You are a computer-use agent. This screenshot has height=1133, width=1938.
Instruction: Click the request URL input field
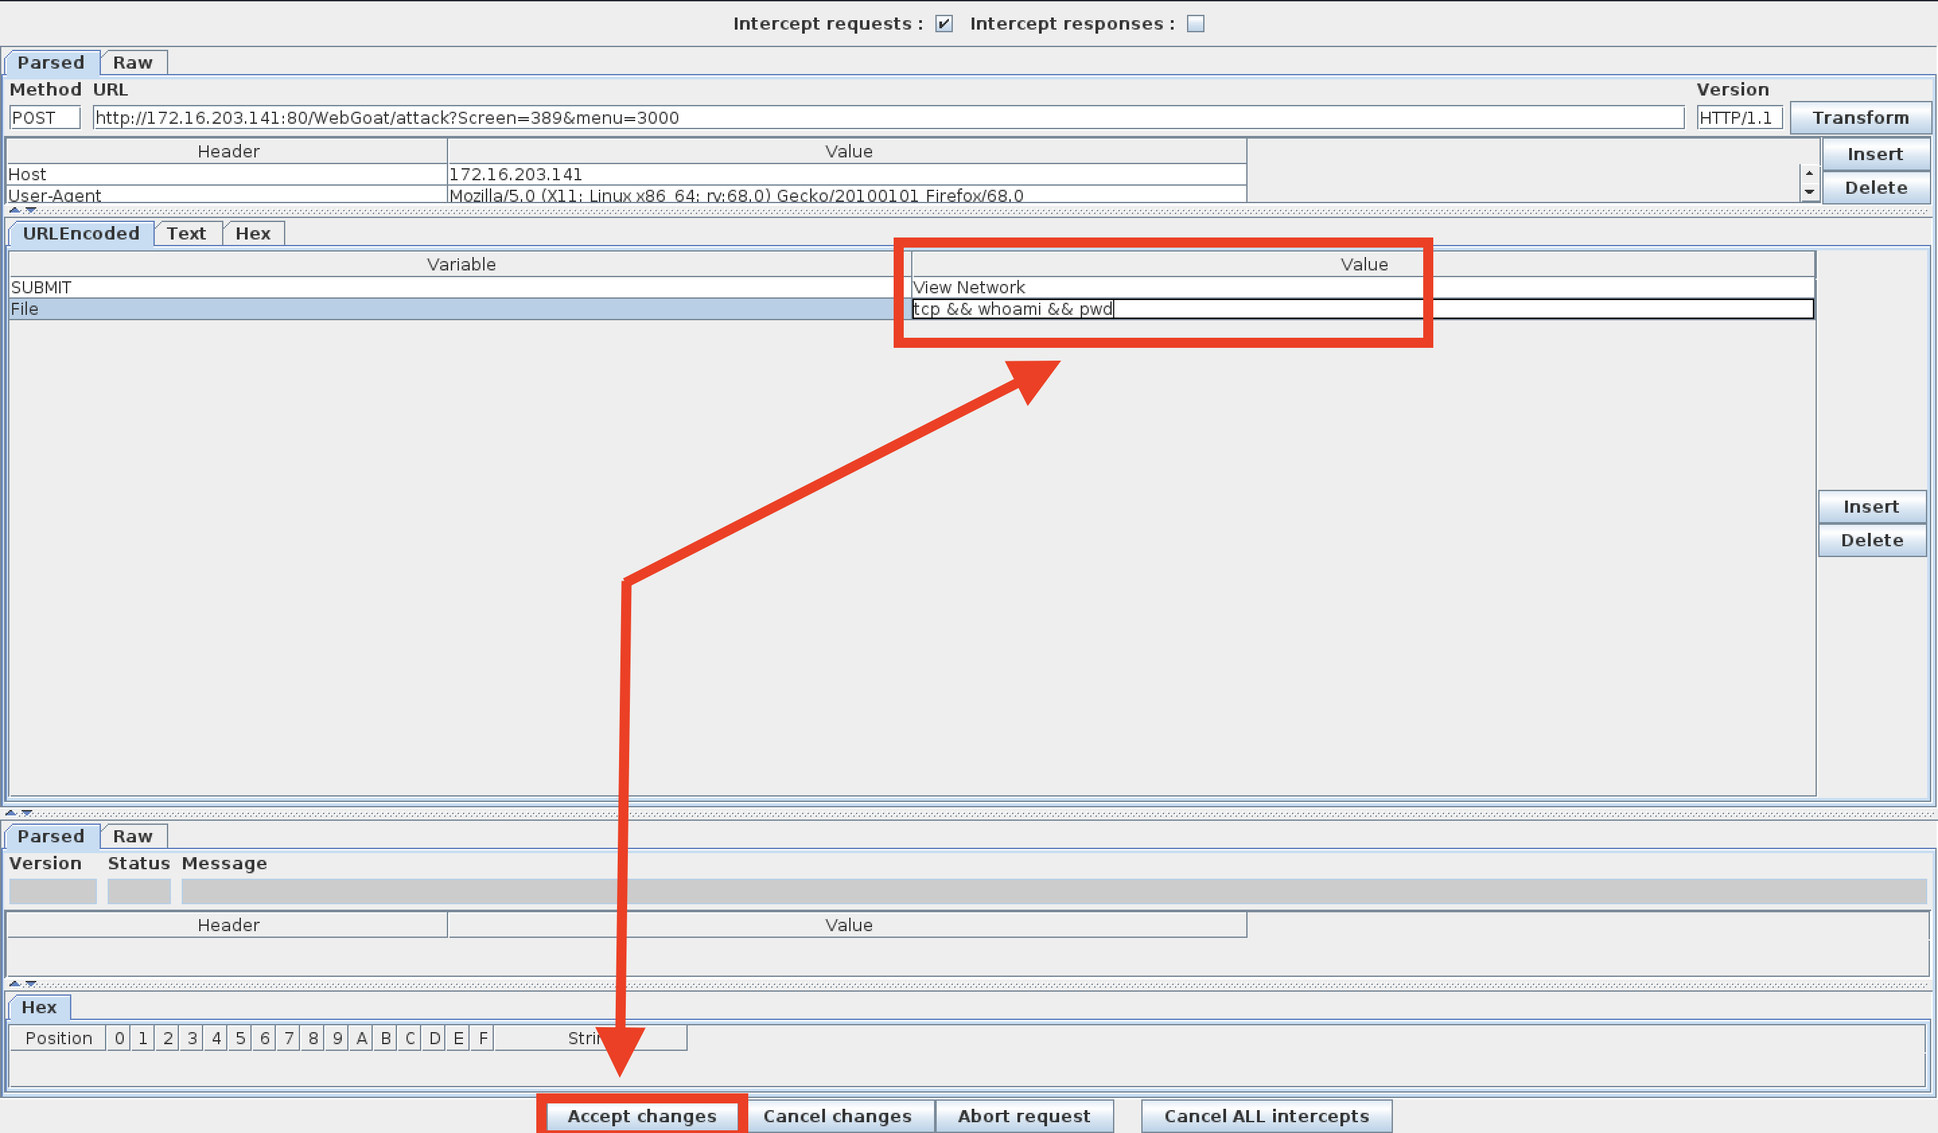coord(884,118)
